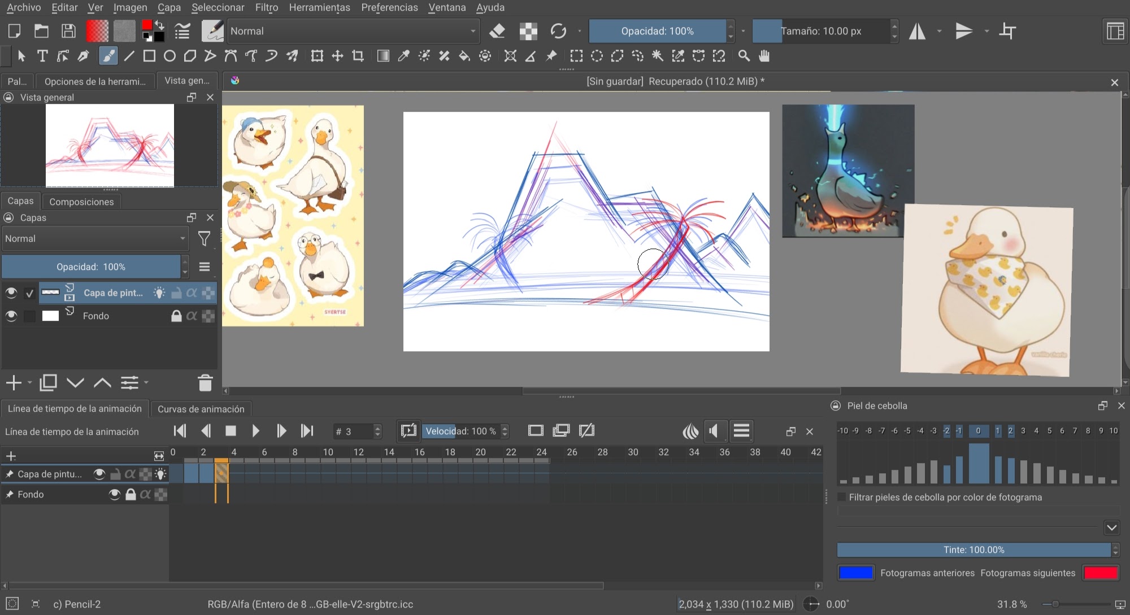Check Filtrar pieles de cebolla por color
This screenshot has height=615, width=1130.
(x=842, y=498)
